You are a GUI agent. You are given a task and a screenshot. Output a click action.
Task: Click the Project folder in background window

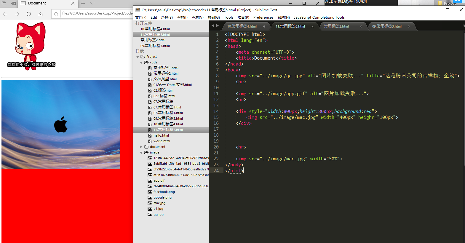(448, 3)
